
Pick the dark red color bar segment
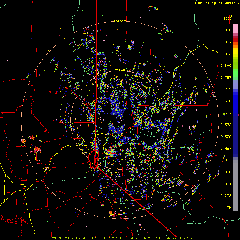click(235, 40)
